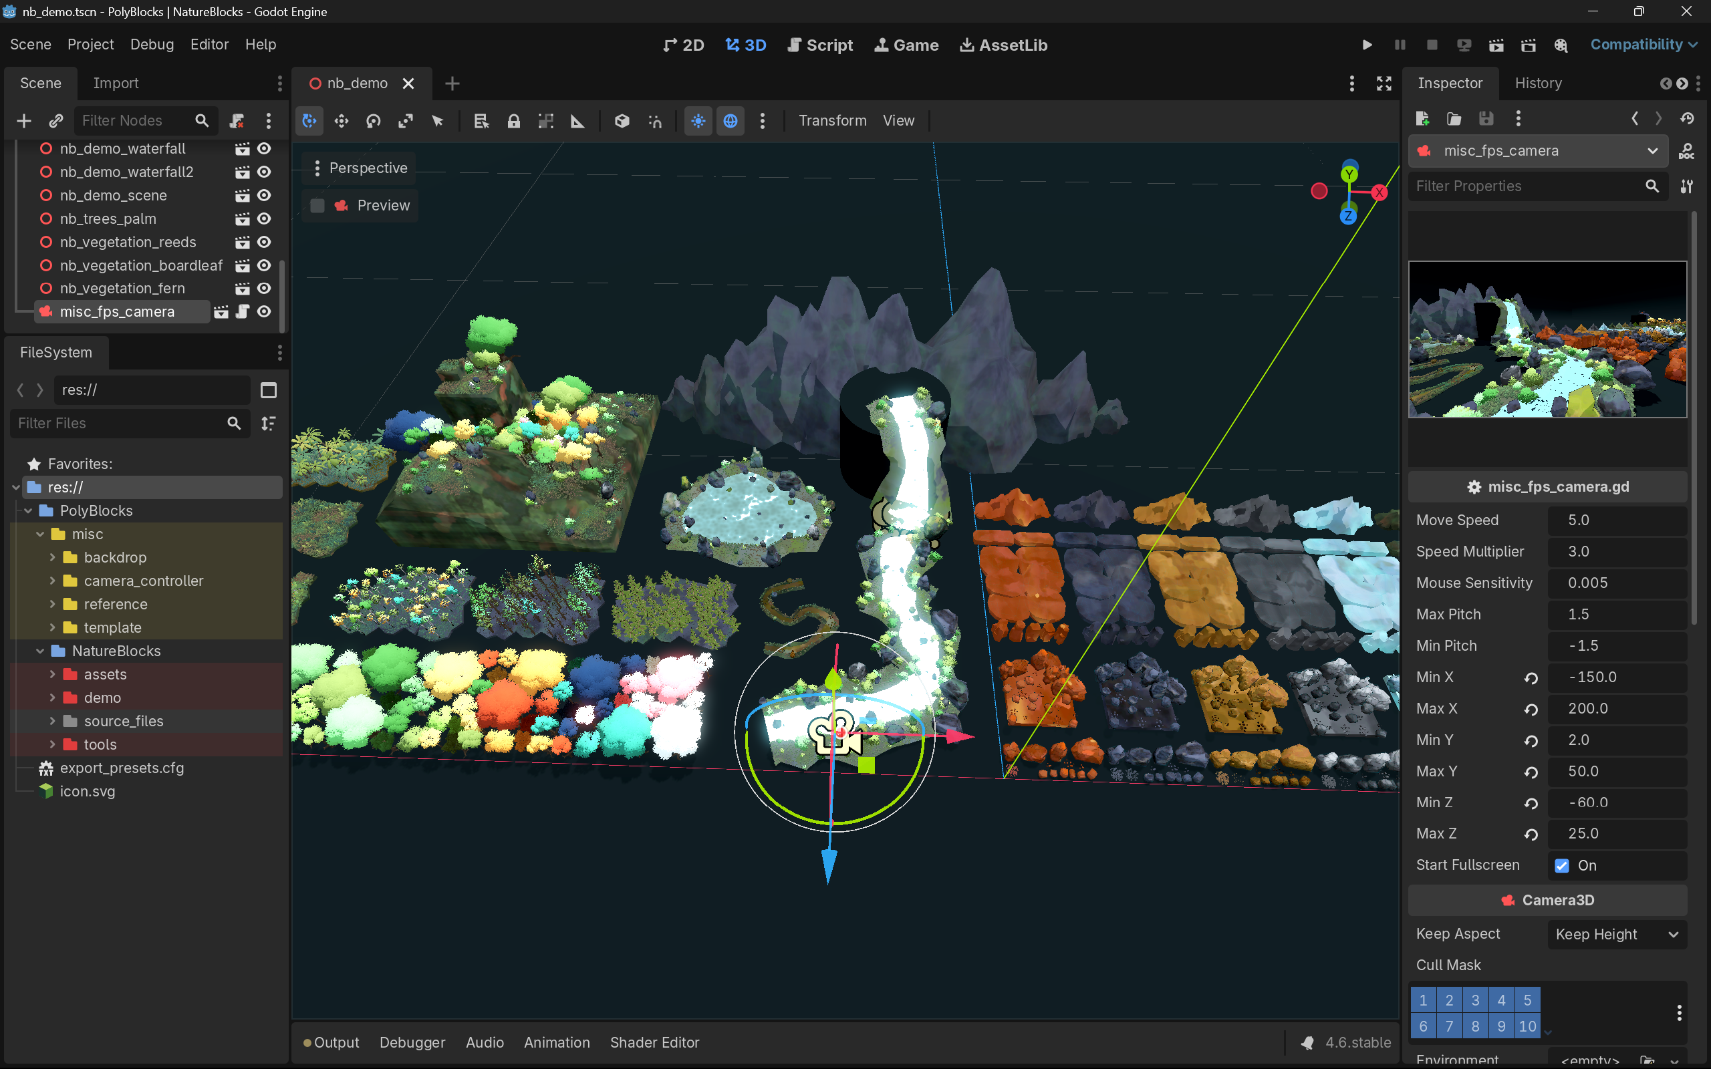Click the Move Speed value field

pyautogui.click(x=1617, y=520)
